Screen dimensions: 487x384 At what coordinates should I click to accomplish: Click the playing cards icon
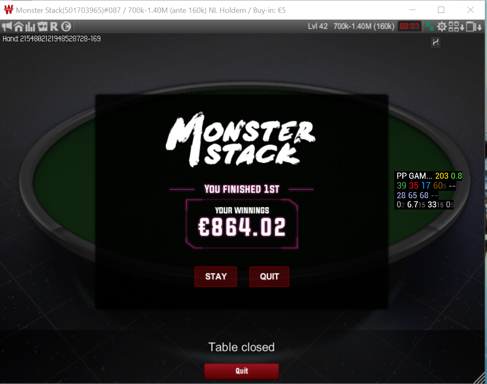[42, 27]
